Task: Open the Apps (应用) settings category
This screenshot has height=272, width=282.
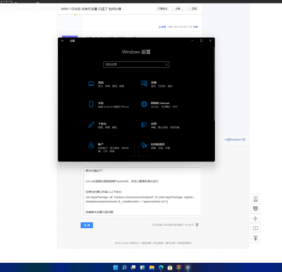Action: click(160, 125)
